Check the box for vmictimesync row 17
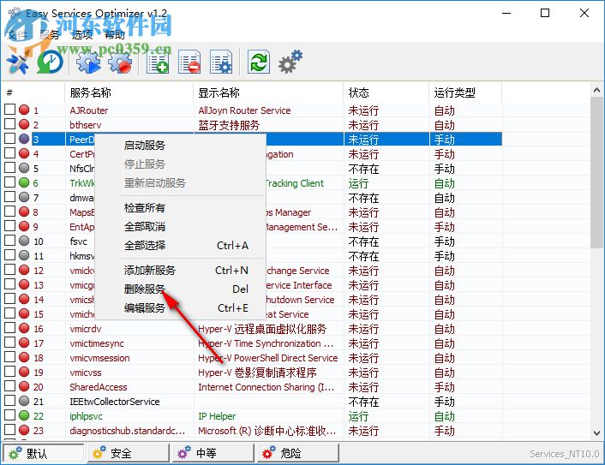Image resolution: width=605 pixels, height=465 pixels. 9,343
